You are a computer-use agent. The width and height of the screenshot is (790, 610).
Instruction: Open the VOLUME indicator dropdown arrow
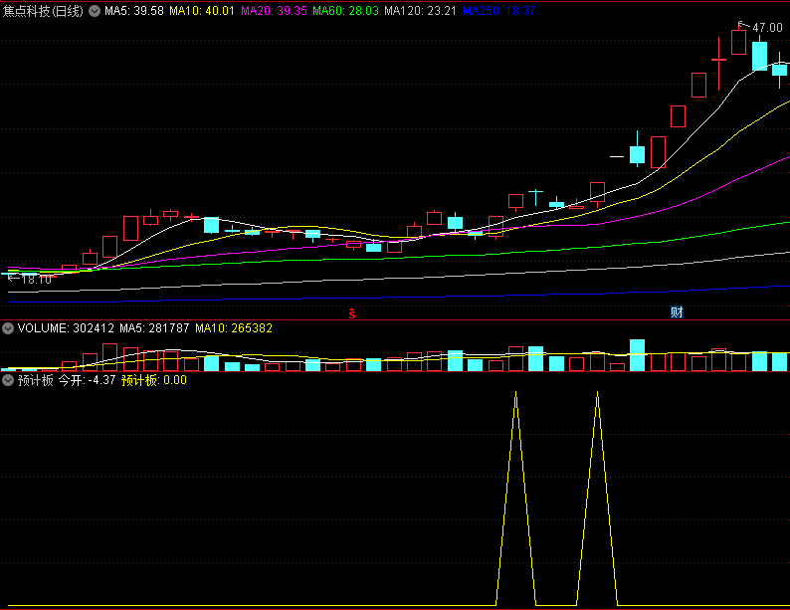[8, 328]
